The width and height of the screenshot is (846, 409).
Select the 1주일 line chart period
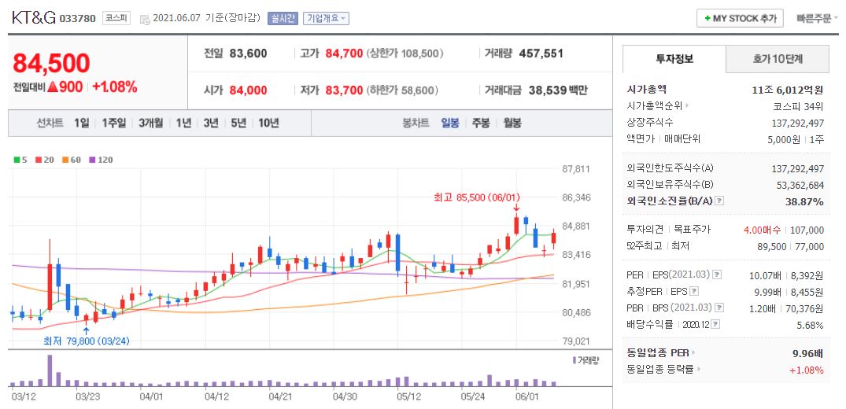coord(114,123)
